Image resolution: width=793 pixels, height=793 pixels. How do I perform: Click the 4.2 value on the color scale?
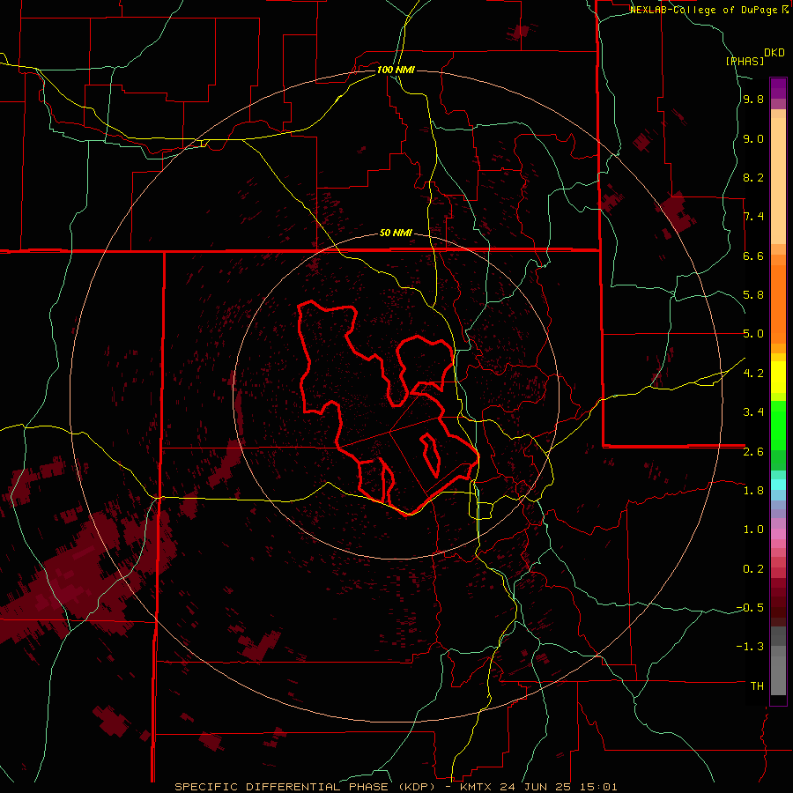(x=753, y=374)
